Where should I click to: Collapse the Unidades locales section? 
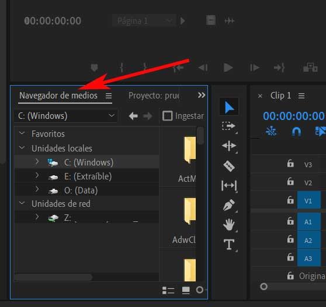click(22, 147)
